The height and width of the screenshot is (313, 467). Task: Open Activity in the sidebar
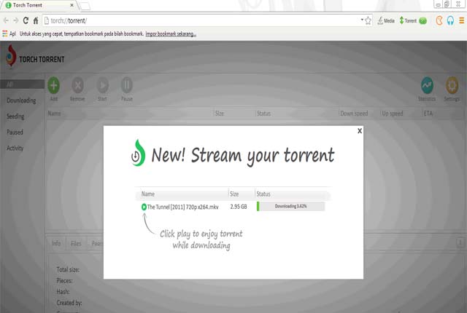pyautogui.click(x=15, y=148)
